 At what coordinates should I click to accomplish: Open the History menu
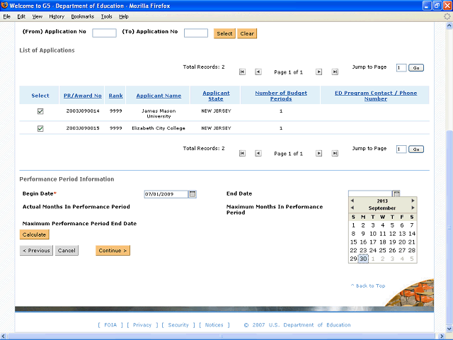click(x=57, y=16)
